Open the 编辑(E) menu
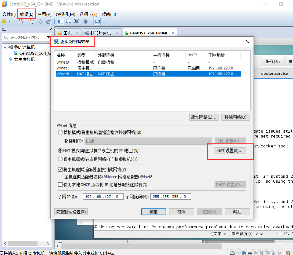Image resolution: width=293 pixels, height=255 pixels. [26, 14]
